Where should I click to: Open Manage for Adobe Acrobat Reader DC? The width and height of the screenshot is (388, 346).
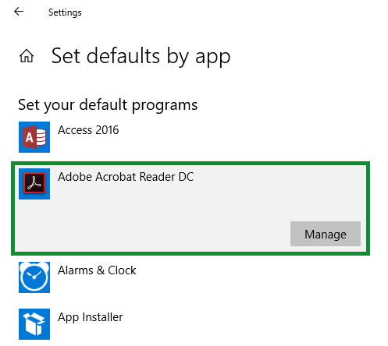[326, 234]
